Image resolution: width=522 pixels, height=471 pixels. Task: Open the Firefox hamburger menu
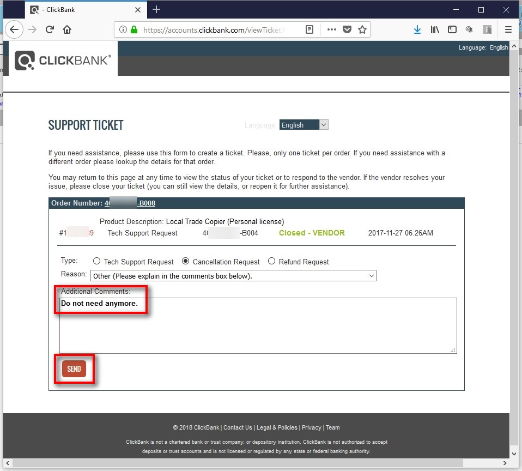(x=508, y=29)
